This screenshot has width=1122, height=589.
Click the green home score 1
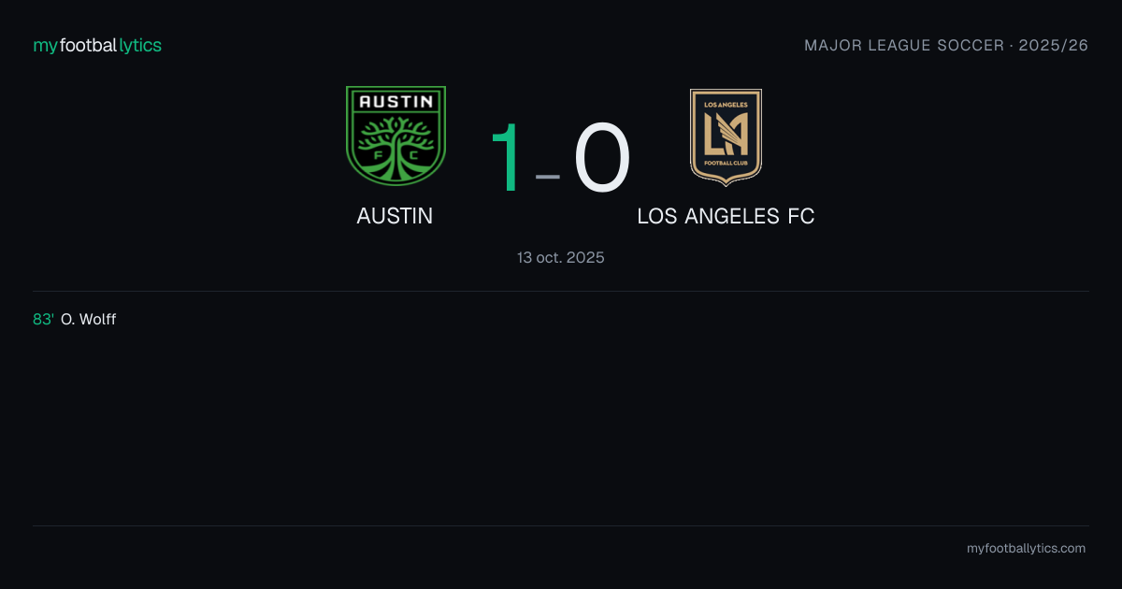(x=506, y=158)
